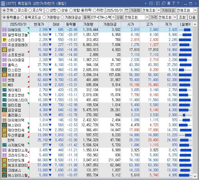Screen dimensions: 199x180
Task: Select the 한텍 stock row name
Action: (x=11, y=140)
